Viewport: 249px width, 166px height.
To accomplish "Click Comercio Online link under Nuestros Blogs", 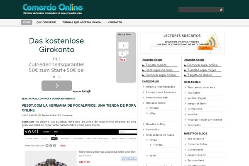I will 198,144.
